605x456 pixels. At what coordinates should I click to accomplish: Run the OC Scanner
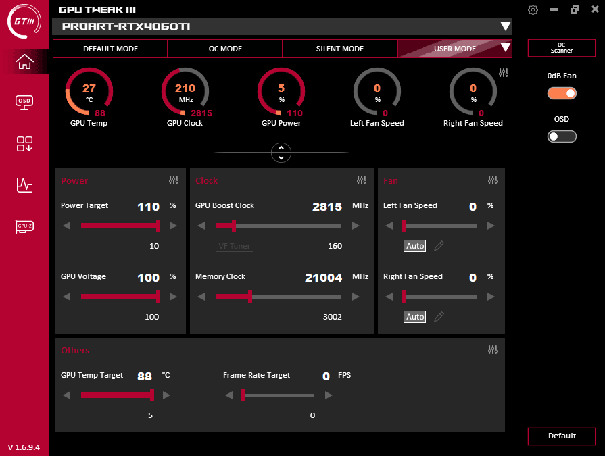click(x=562, y=48)
